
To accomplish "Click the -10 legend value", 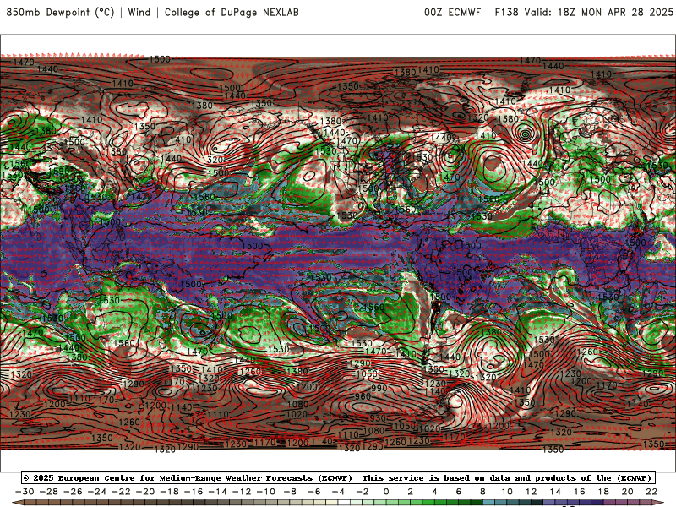I will point(266,492).
